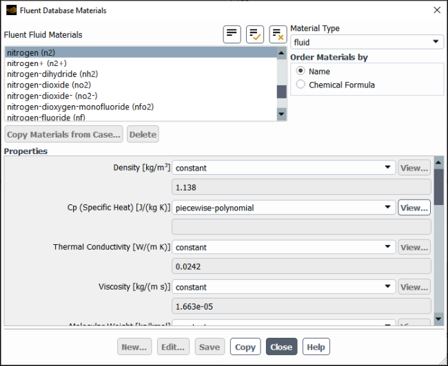Open the Thermal Conductivity method dropdown
Screen dimensions: 448x366
(x=283, y=247)
